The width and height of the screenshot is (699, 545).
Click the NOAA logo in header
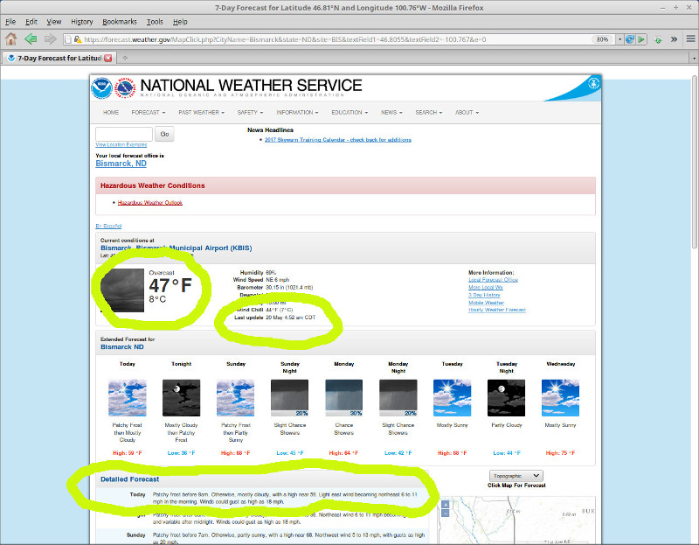point(101,88)
